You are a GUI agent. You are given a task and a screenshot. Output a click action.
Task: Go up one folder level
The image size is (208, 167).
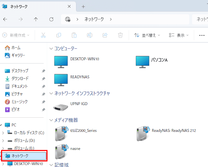click(x=36, y=19)
